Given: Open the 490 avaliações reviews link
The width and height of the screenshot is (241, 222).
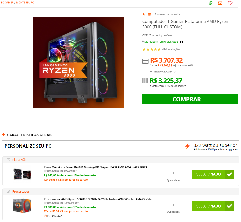Looking at the screenshot, I should [x=171, y=49].
